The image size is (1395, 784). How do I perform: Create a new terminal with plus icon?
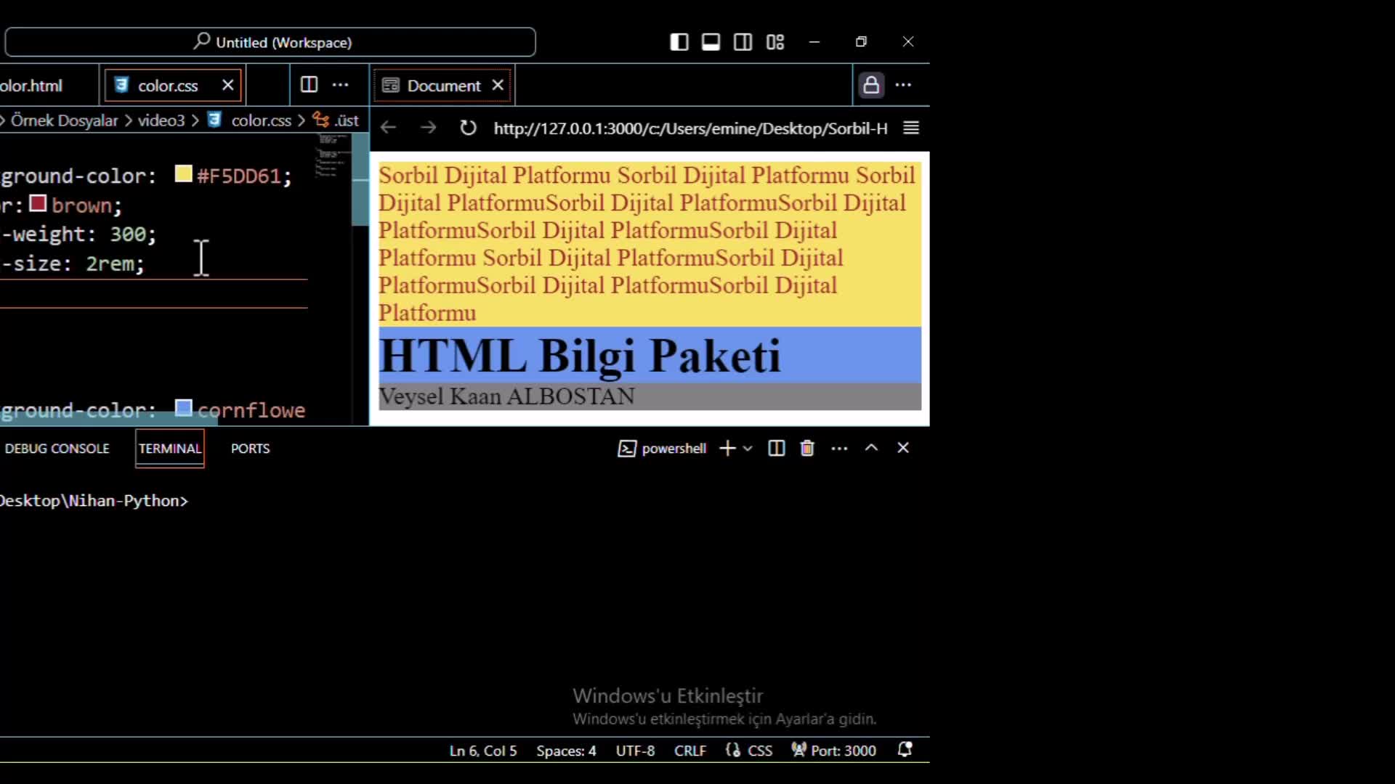pyautogui.click(x=727, y=449)
